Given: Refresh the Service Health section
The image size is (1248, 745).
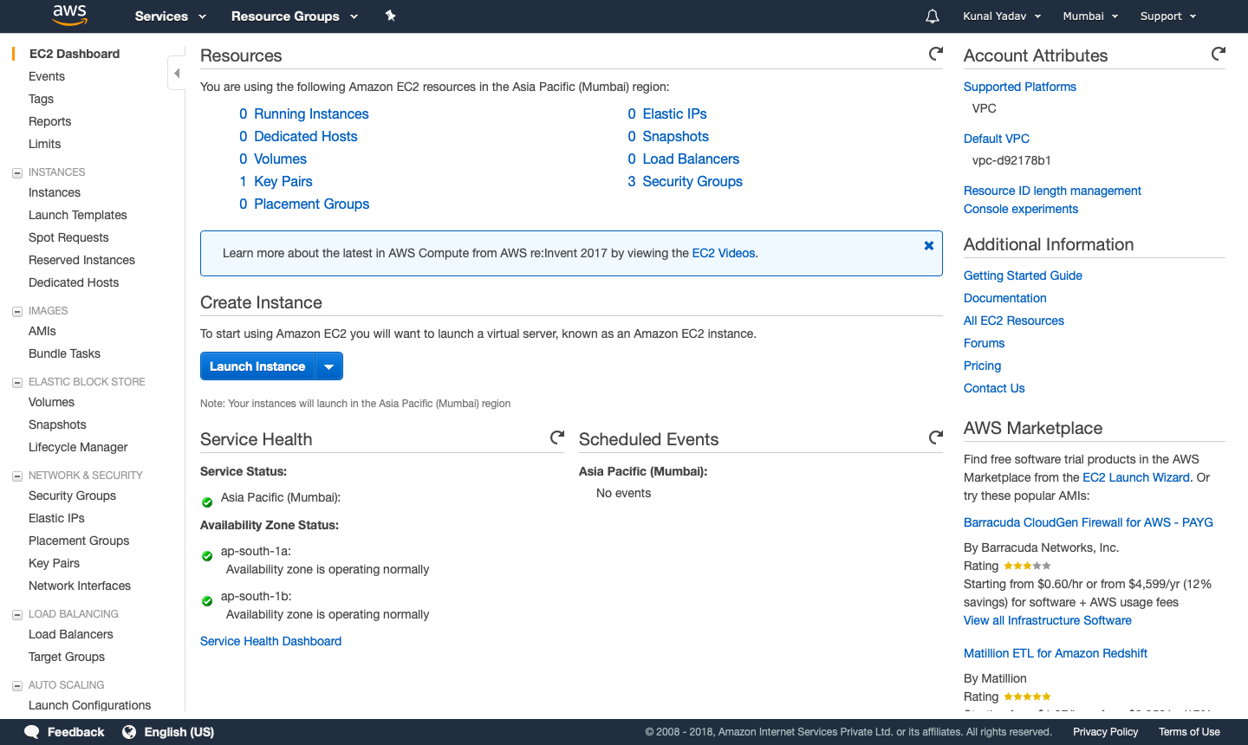Looking at the screenshot, I should (x=557, y=437).
